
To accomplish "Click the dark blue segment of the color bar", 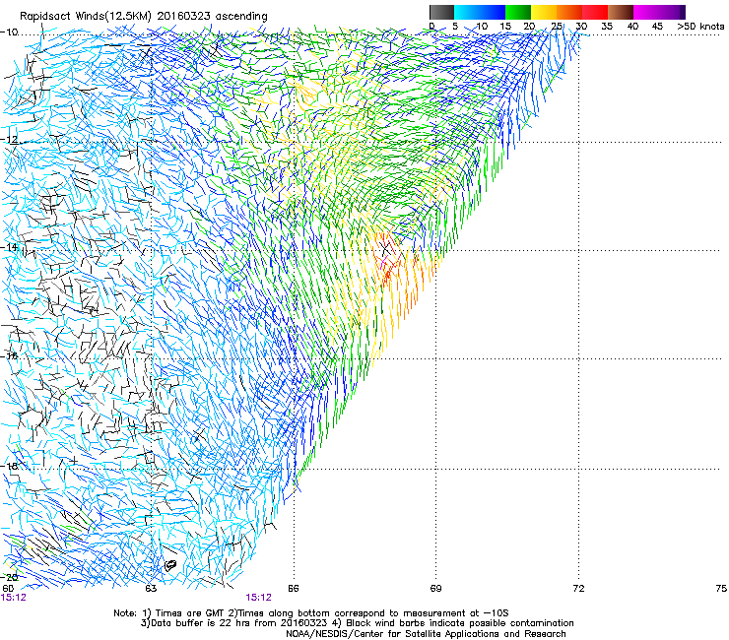I will (x=493, y=12).
